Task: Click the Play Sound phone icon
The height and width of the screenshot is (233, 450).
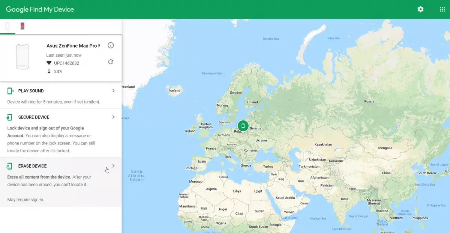Action: click(x=10, y=91)
